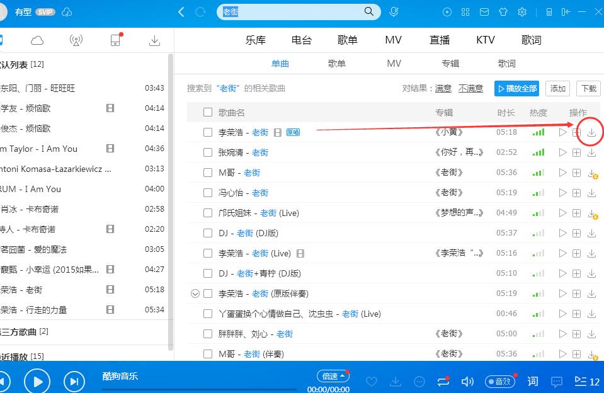The width and height of the screenshot is (604, 393).
Task: Click the 添加 button
Action: [558, 89]
